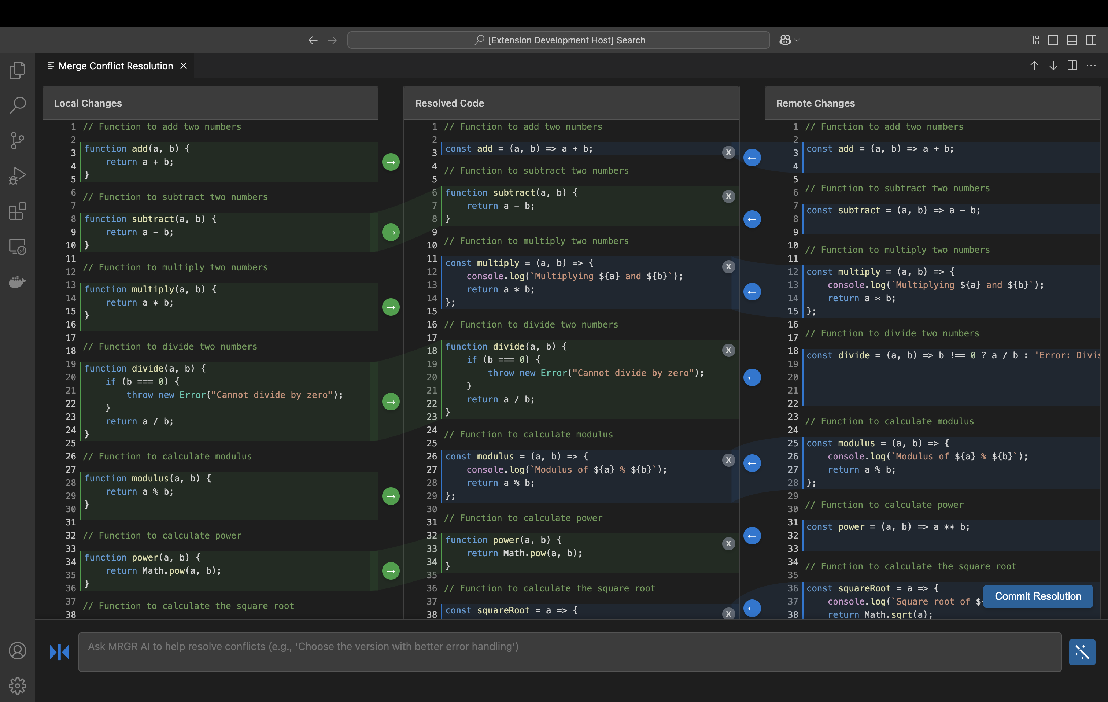Click the Commit Resolution button
The height and width of the screenshot is (702, 1108).
[1038, 596]
